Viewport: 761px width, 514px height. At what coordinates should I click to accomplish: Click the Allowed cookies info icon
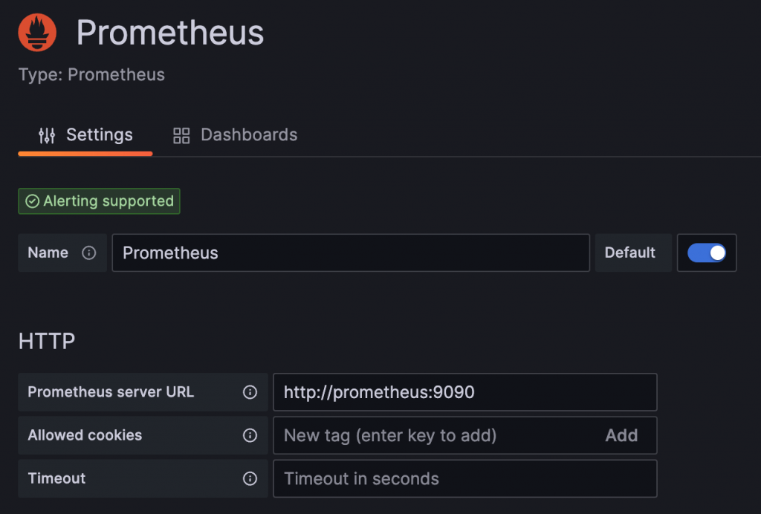(250, 435)
